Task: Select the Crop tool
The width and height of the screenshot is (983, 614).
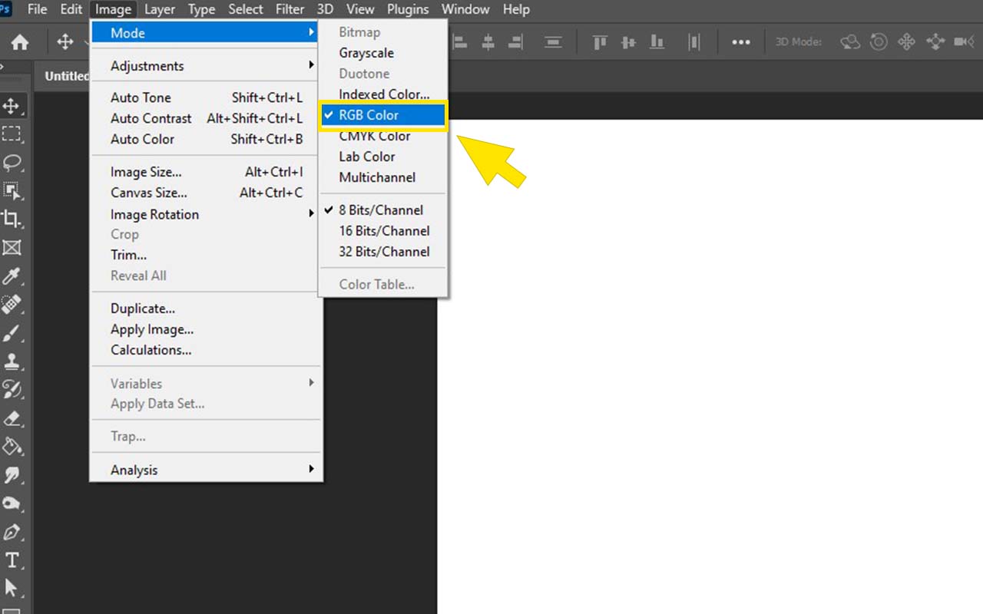Action: tap(14, 220)
